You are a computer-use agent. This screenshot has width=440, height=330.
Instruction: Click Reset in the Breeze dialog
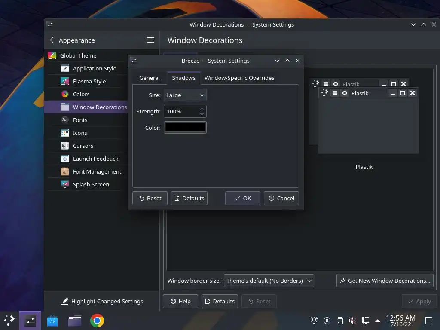click(x=150, y=198)
